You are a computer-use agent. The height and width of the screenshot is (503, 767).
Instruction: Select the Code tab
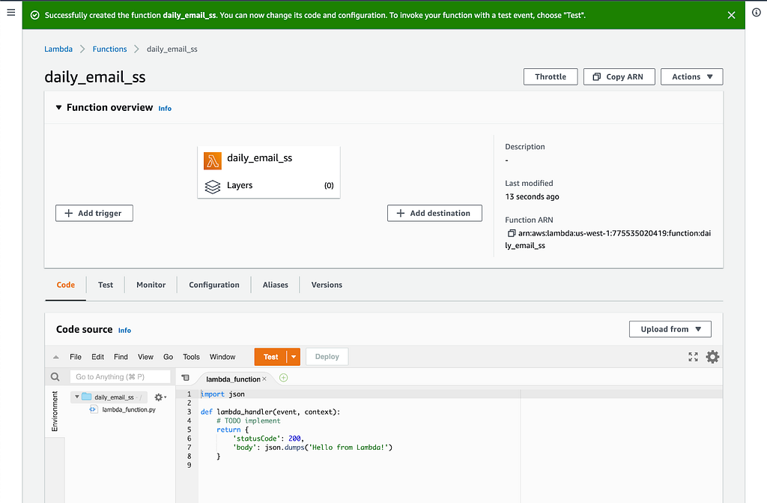[x=66, y=285]
